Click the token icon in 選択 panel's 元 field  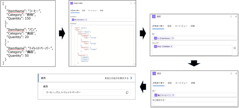click(156, 38)
